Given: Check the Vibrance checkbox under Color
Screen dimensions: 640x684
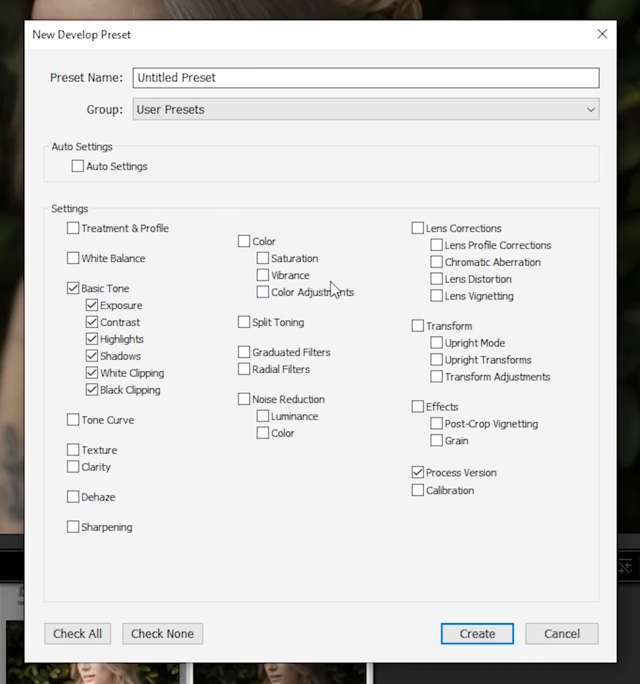Looking at the screenshot, I should 262,275.
